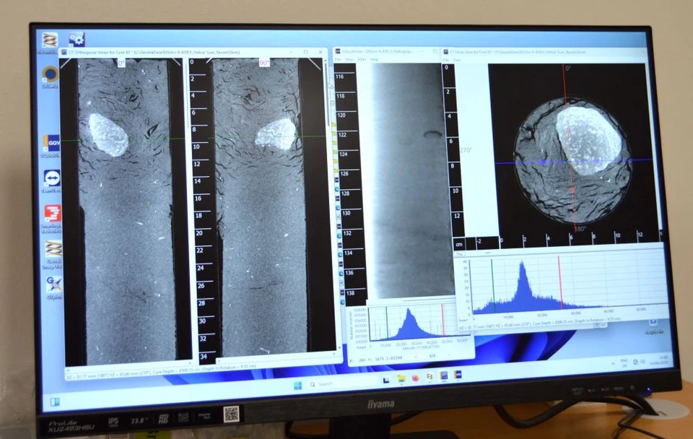Select green lower threshold in GQuickView histogram
The width and height of the screenshot is (693, 439).
(387, 323)
